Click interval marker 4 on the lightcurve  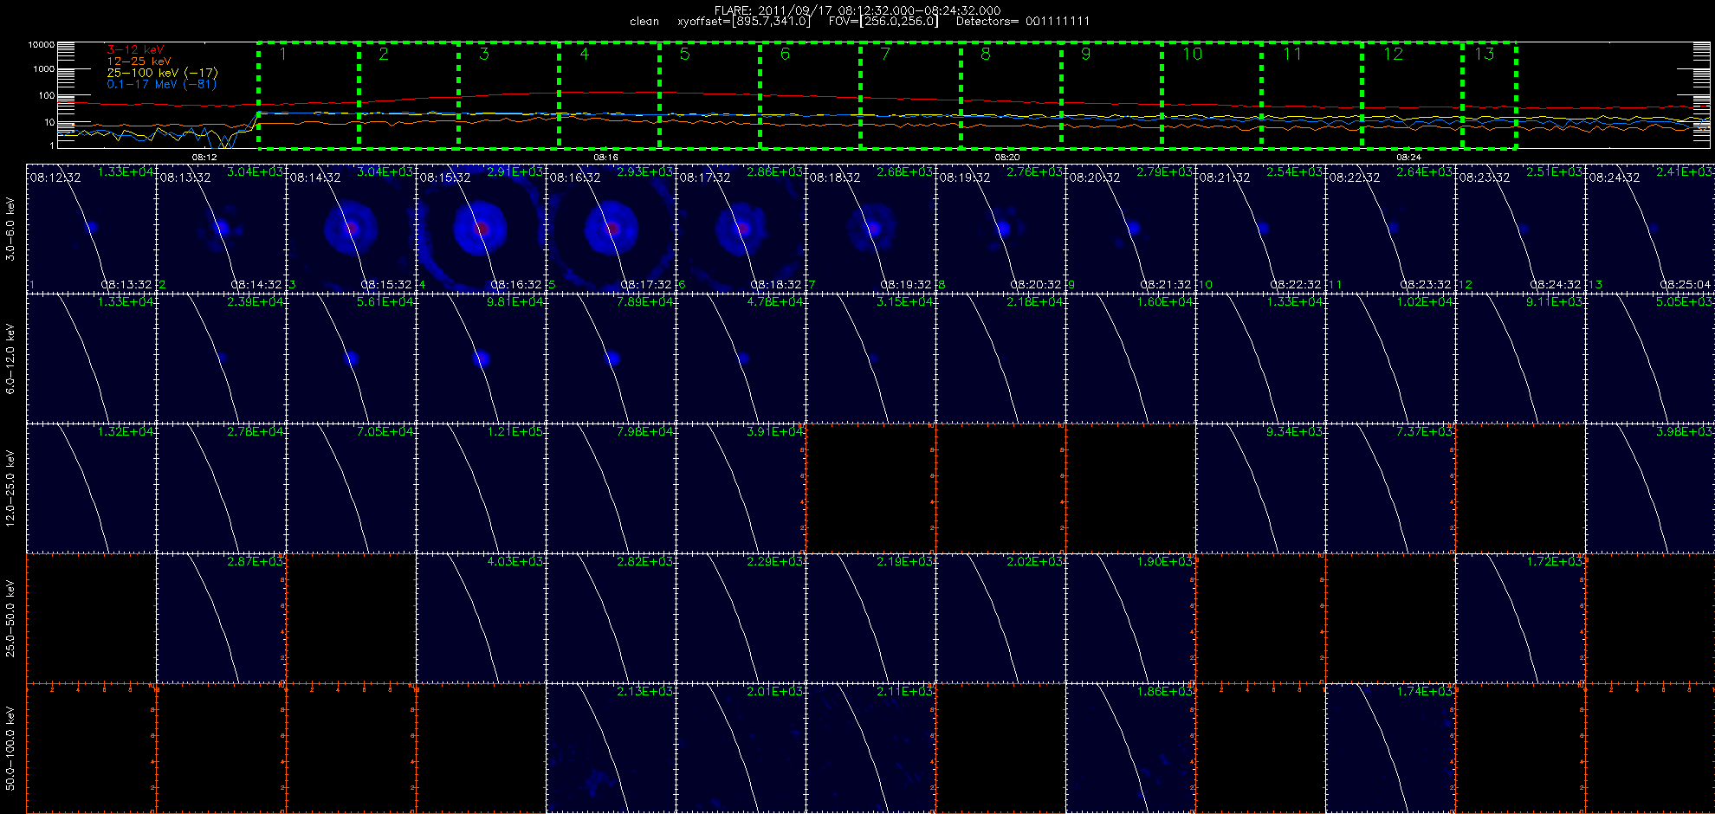(585, 54)
